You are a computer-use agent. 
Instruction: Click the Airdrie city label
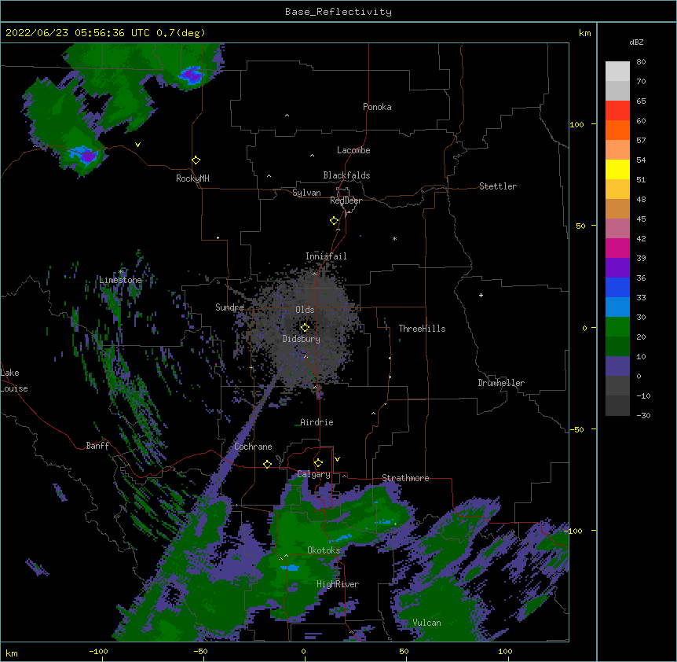tap(317, 422)
